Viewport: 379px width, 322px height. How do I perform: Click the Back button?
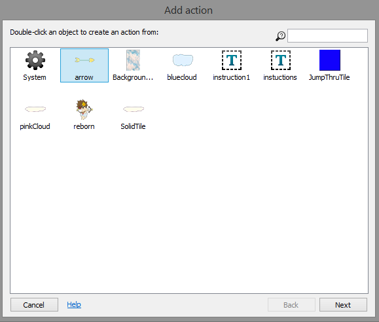tap(291, 305)
